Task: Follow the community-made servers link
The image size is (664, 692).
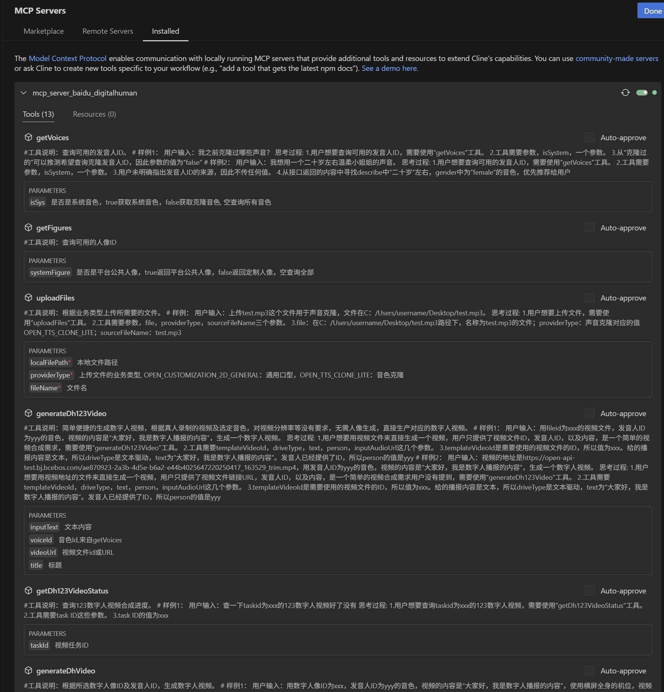Action: click(x=617, y=58)
